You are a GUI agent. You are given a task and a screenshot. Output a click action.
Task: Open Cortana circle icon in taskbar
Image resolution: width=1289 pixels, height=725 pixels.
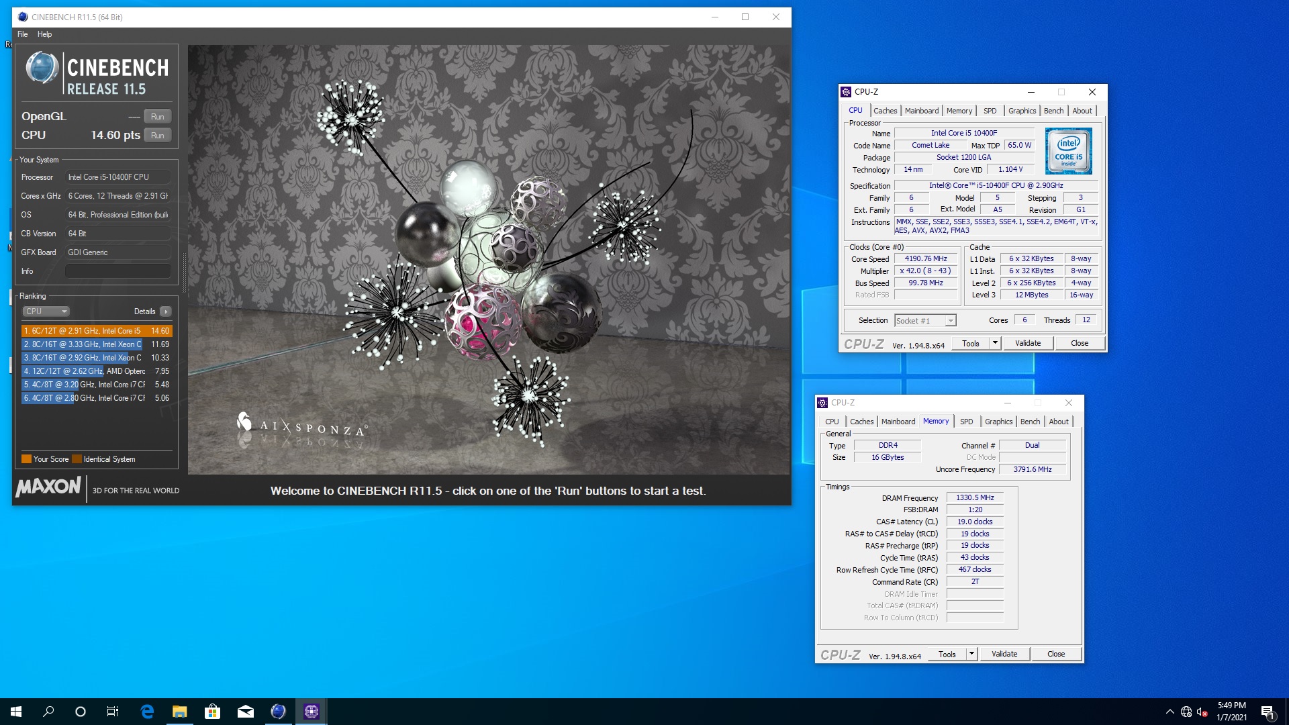pyautogui.click(x=81, y=712)
